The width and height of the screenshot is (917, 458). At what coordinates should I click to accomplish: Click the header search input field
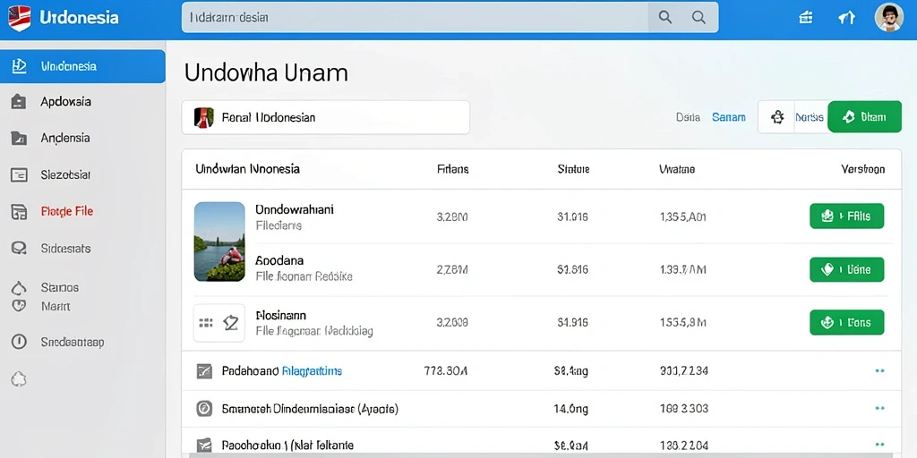[415, 18]
